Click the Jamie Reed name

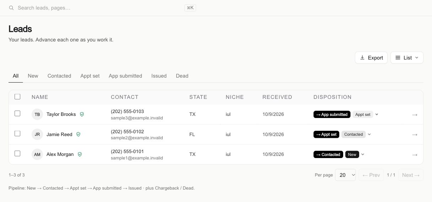[x=59, y=134]
